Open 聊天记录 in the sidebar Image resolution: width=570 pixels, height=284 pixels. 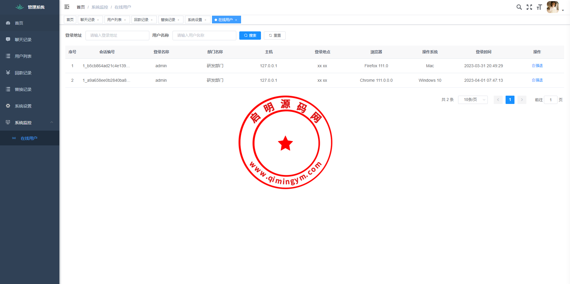coord(23,40)
